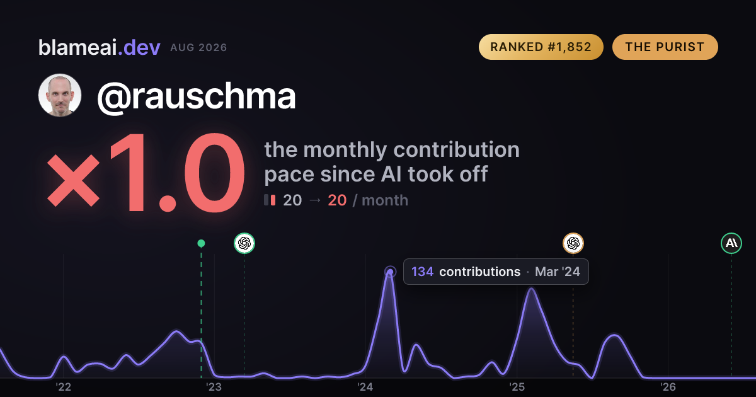Image resolution: width=756 pixels, height=397 pixels.
Task: Click the before/after bar legend icon
Action: (x=270, y=200)
